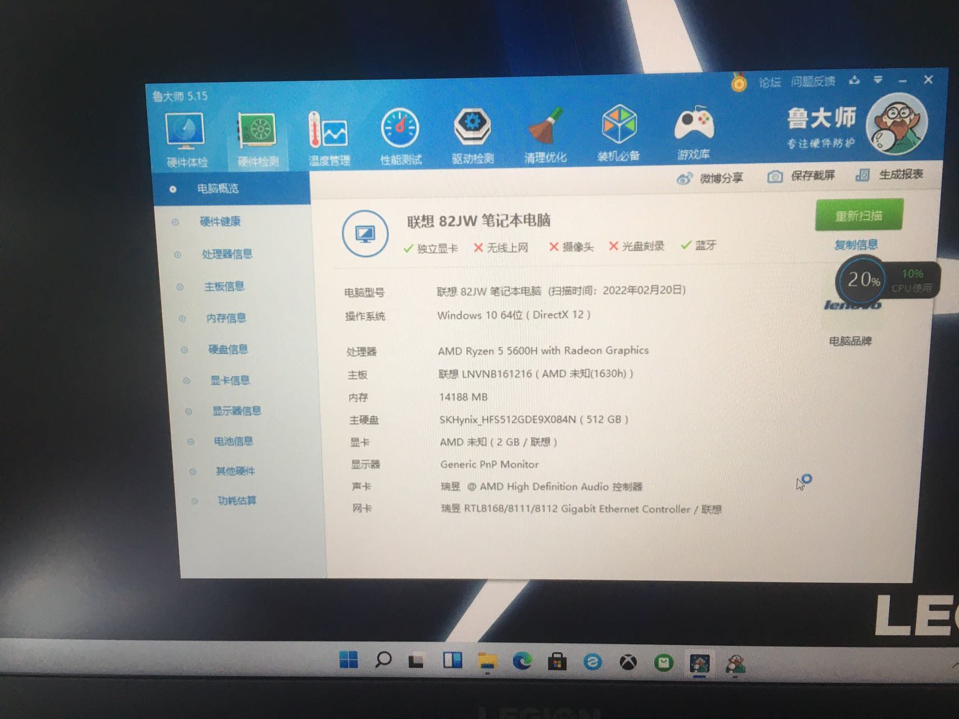Image resolution: width=959 pixels, height=719 pixels.
Task: Share results via 微博分享
Action: [x=709, y=179]
